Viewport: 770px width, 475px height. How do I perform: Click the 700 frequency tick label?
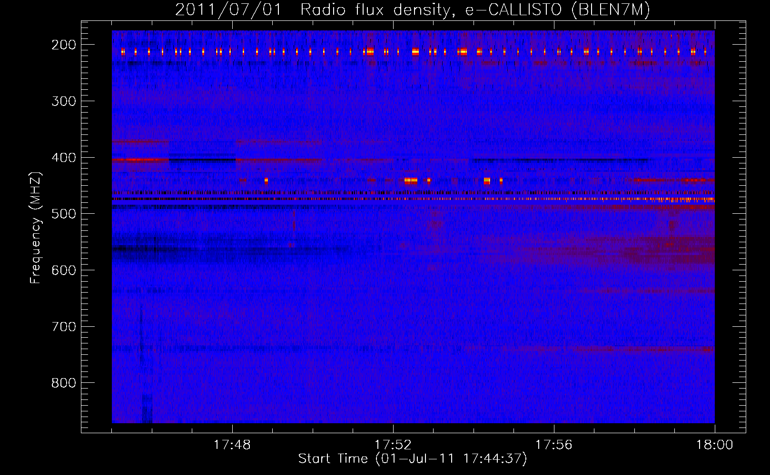(63, 327)
